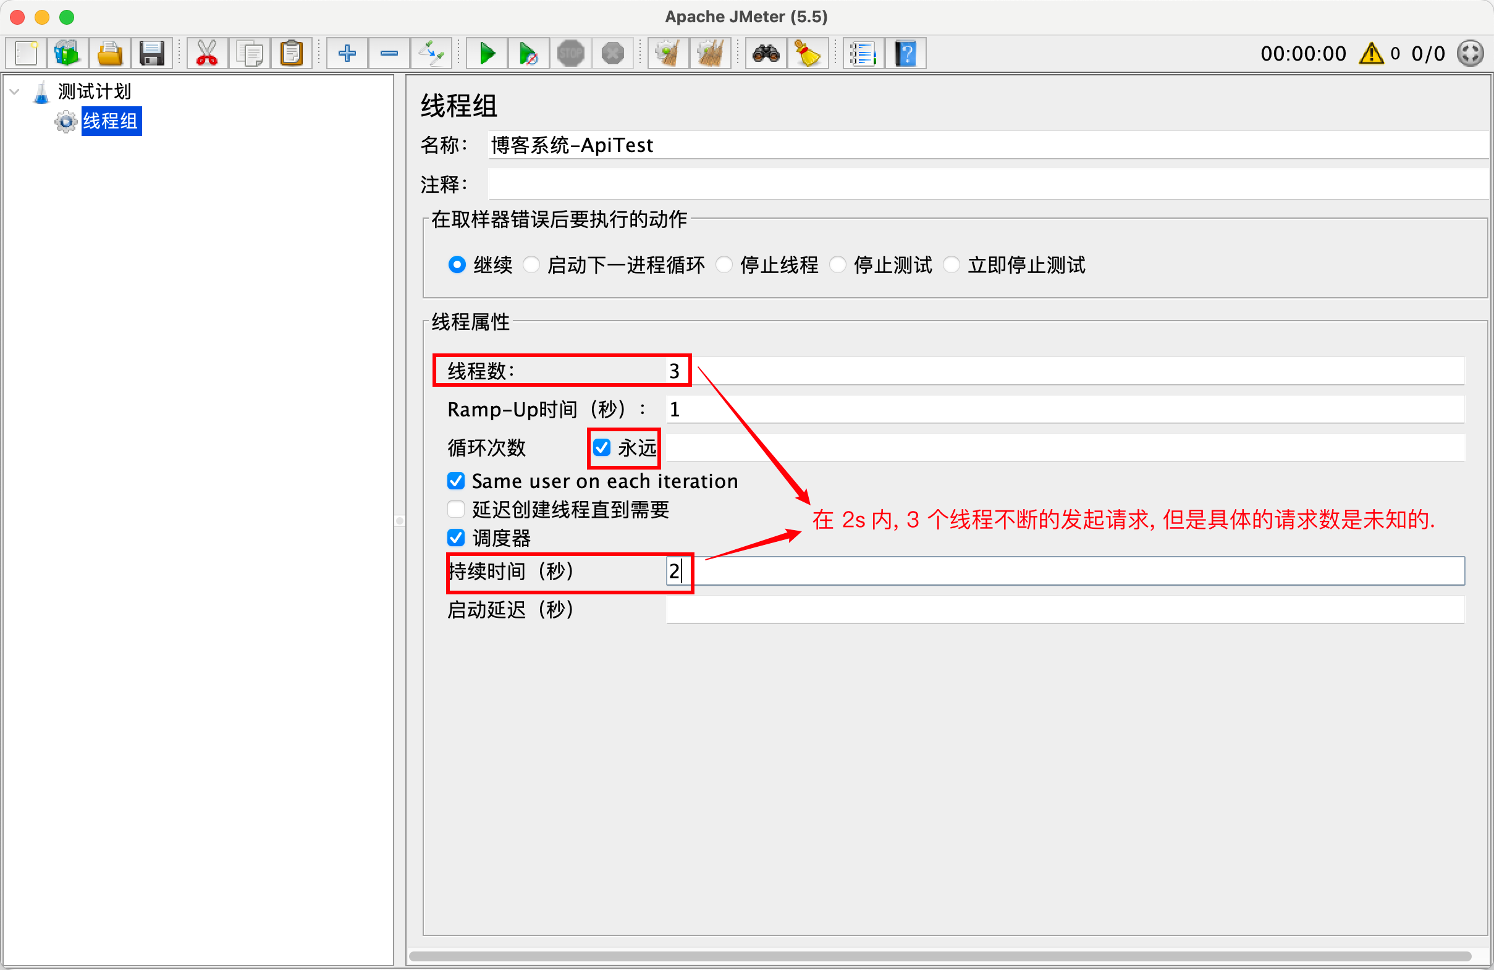Click the remote engines status icon

pyautogui.click(x=1470, y=53)
